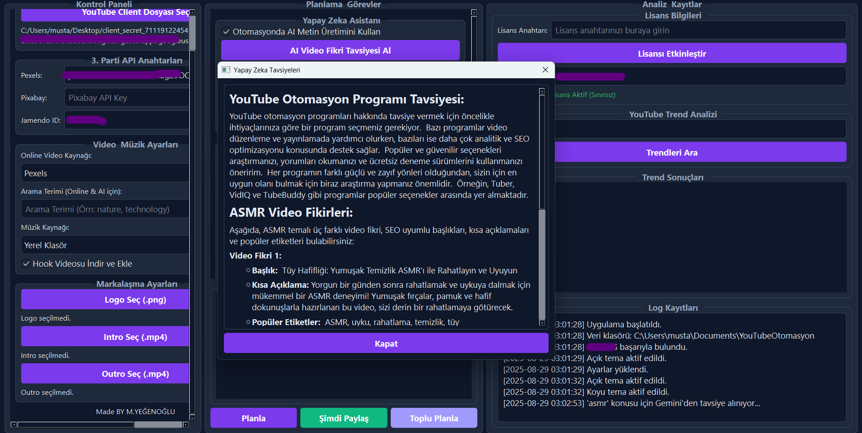Focus the Pixabay API Key field
The image size is (862, 433).
[x=127, y=98]
